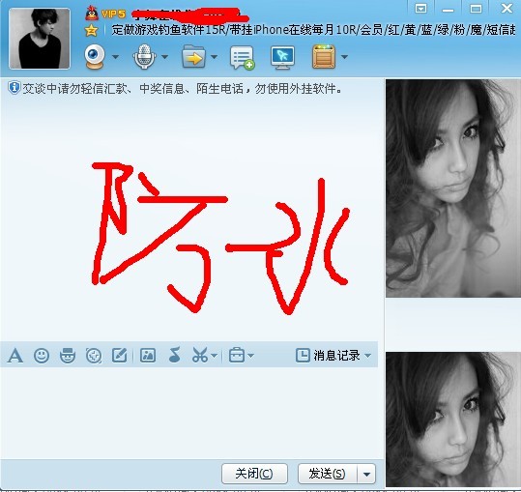The height and width of the screenshot is (492, 521).
Task: Expand the voice call options arrow
Action: coord(164,57)
